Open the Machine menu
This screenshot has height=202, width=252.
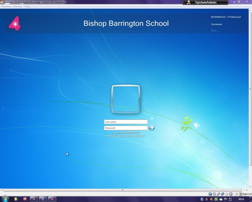(x=6, y=7)
